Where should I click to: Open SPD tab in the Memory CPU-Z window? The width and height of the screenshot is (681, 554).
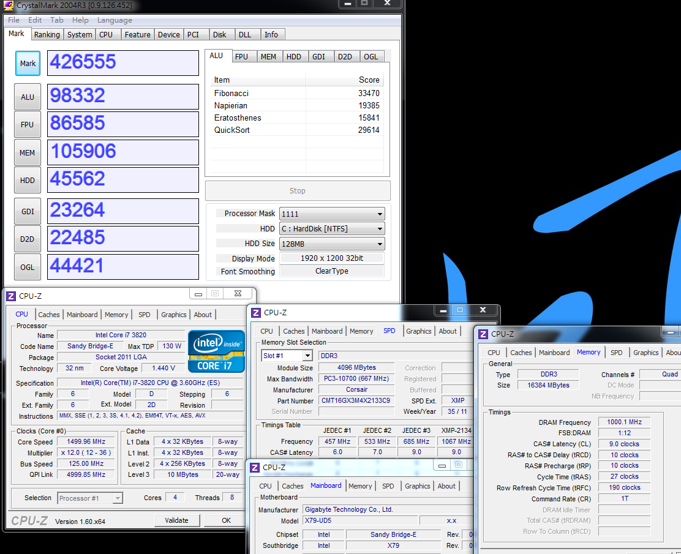pos(616,353)
